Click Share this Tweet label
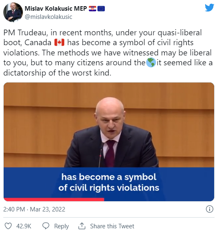 [112, 226]
